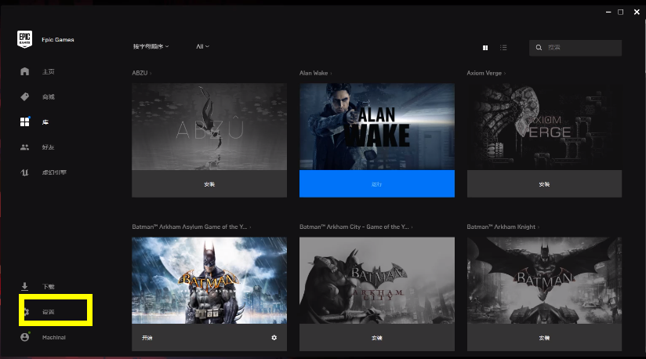The height and width of the screenshot is (359, 646).
Task: Click the library search field
Action: [580, 48]
